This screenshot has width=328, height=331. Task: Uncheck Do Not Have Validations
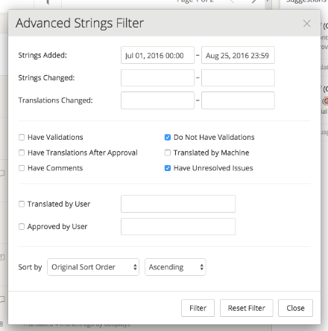(x=168, y=138)
